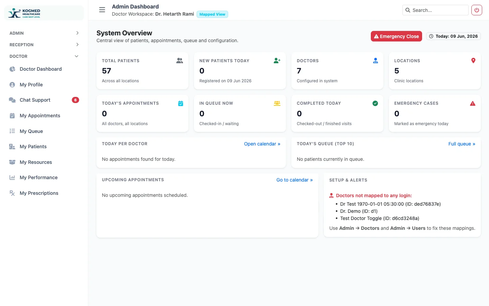Viewport: 489px width, 306px height.
Task: Toggle the hamburger sidebar menu
Action: pos(102,10)
